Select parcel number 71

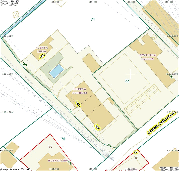point(93,19)
